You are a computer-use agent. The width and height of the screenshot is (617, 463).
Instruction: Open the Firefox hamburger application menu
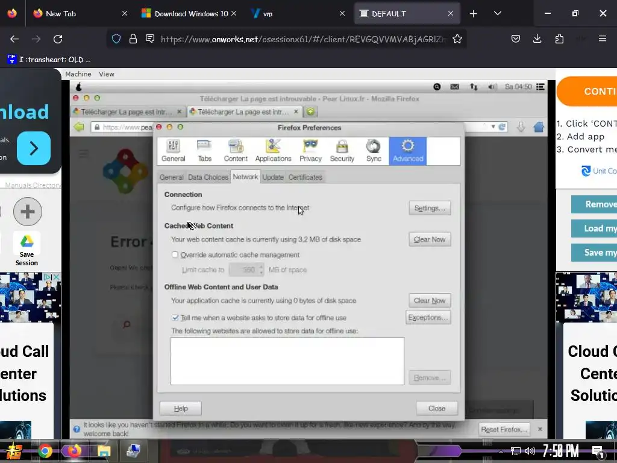602,39
